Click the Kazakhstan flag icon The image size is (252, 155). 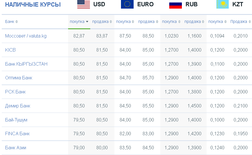pyautogui.click(x=222, y=4)
